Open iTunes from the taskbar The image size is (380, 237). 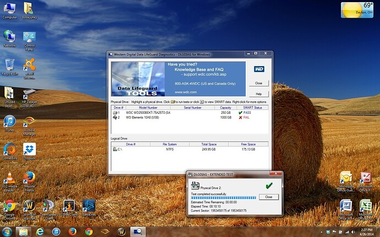pyautogui.click(x=56, y=232)
